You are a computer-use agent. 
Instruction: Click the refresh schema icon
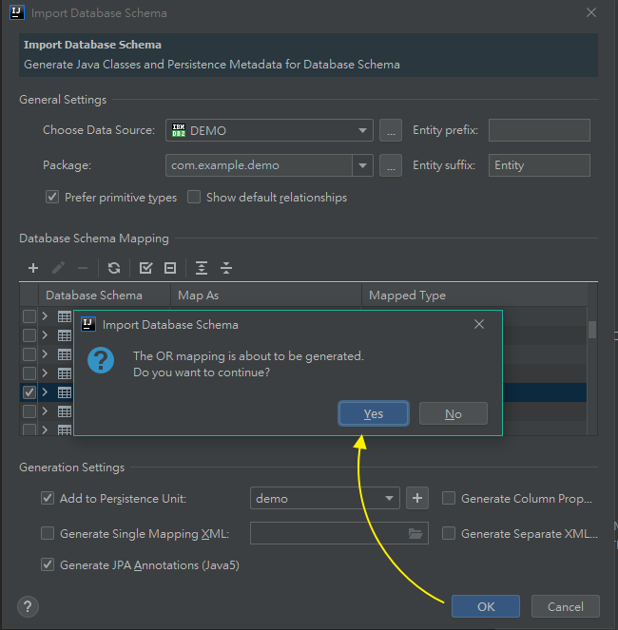(x=114, y=268)
